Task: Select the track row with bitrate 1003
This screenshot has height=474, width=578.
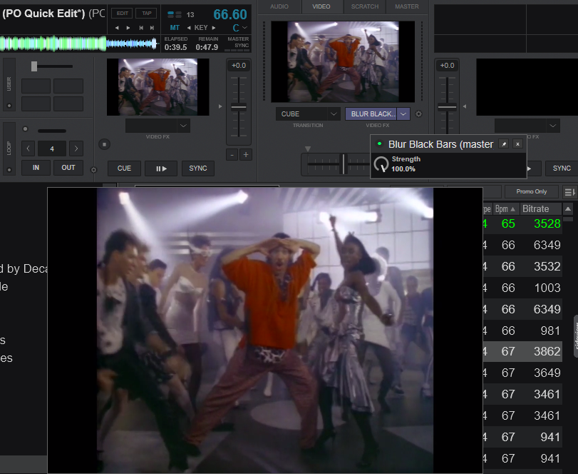Action: pos(522,288)
